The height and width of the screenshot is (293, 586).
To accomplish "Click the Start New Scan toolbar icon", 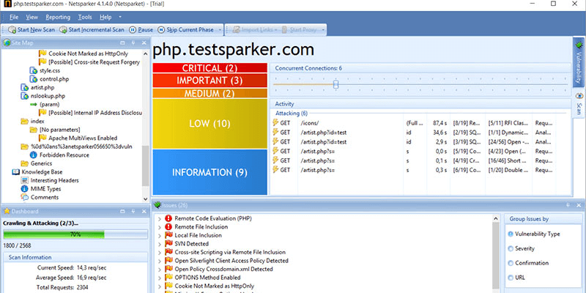I will pyautogui.click(x=12, y=30).
